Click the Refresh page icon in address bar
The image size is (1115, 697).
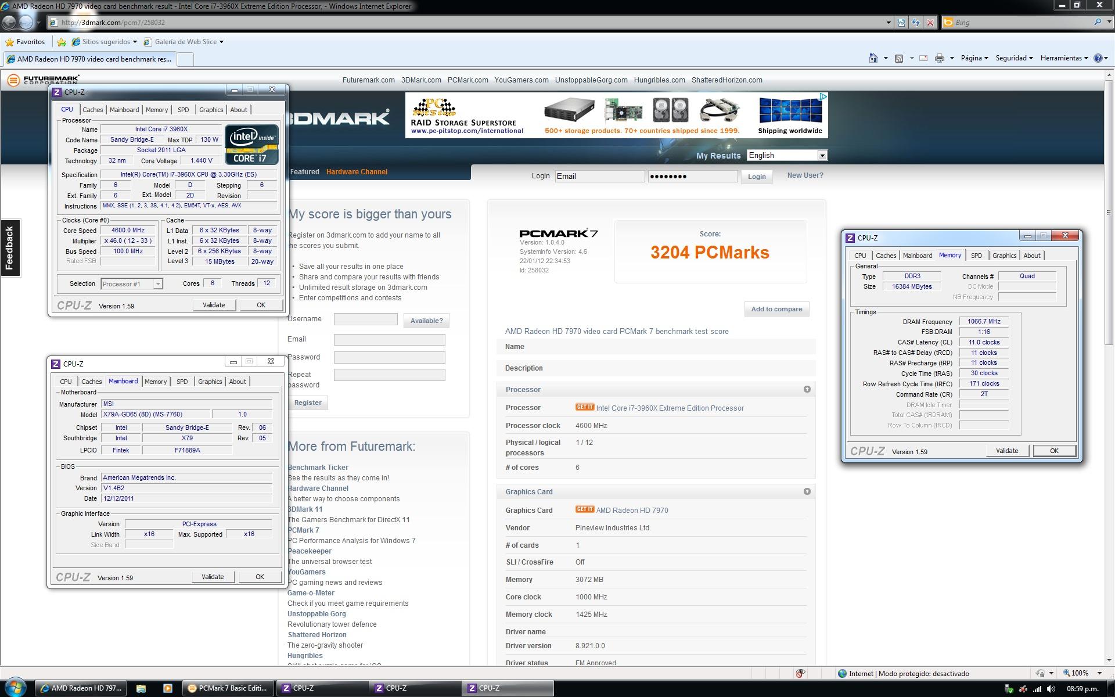coord(916,23)
